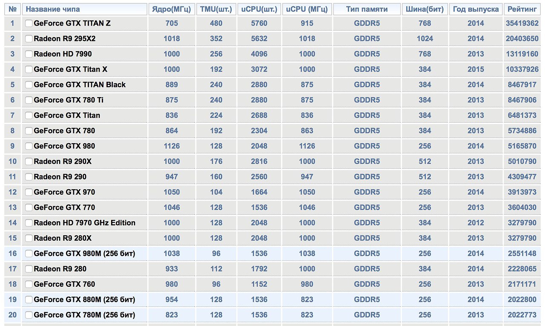Enable the GeForce GTX Titan X checkbox
This screenshot has width=545, height=326.
pos(29,69)
